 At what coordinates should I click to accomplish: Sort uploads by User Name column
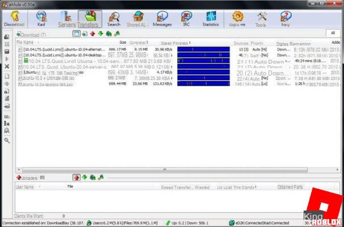point(24,187)
